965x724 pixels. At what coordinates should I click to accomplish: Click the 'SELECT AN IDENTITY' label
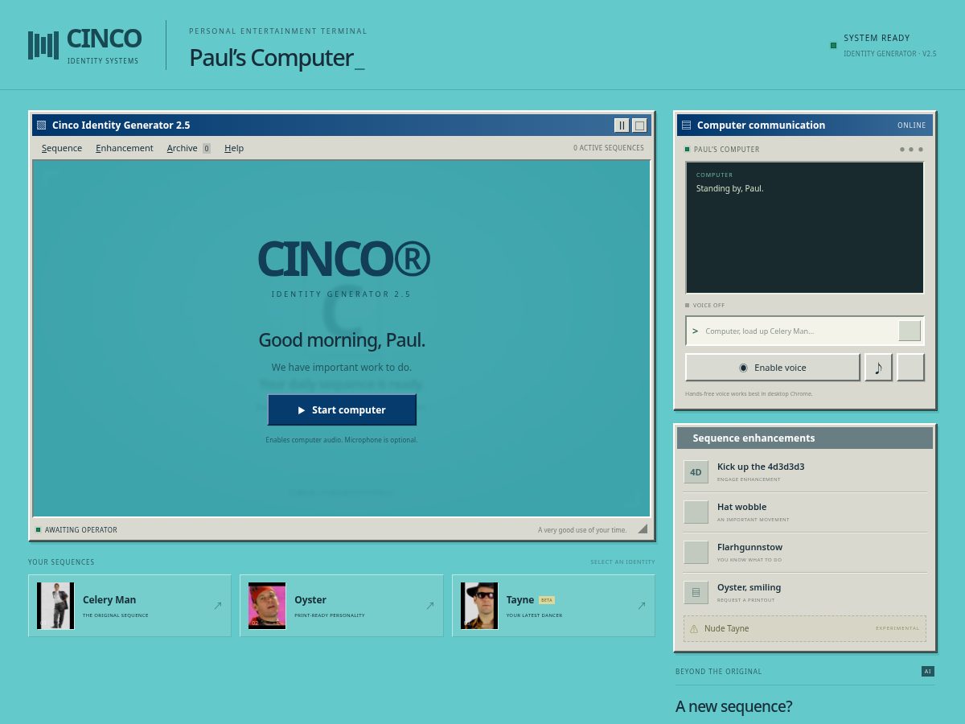click(x=622, y=562)
